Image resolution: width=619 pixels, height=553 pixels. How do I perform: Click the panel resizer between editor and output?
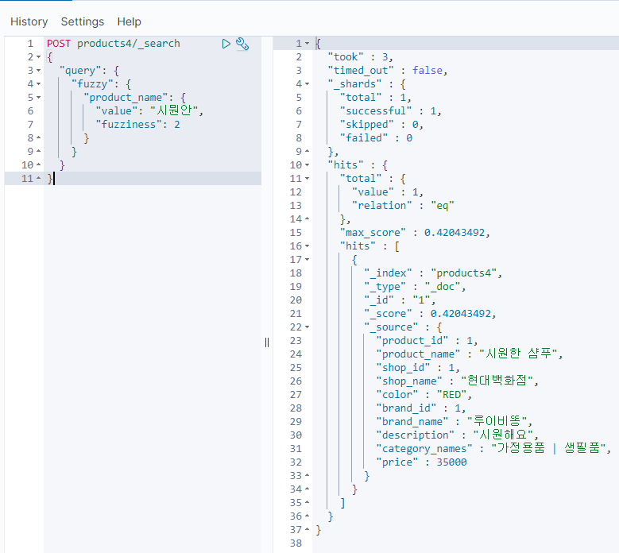(x=267, y=342)
